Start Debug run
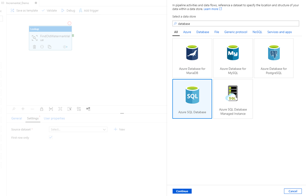 [68, 10]
